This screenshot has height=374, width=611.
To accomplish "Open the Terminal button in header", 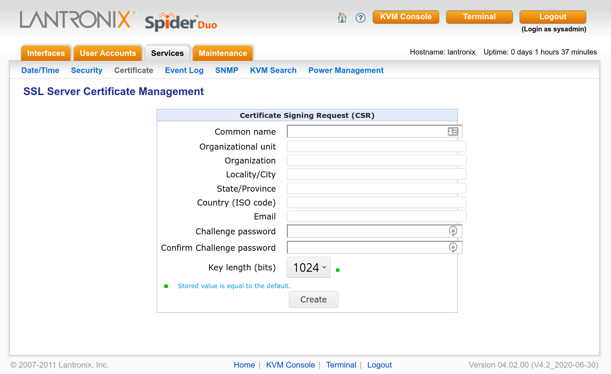I will (x=479, y=17).
